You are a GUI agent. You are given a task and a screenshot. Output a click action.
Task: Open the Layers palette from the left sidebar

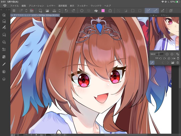pyautogui.click(x=4, y=79)
